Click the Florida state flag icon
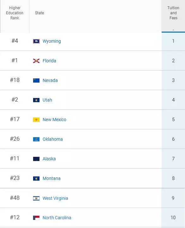The image size is (185, 228). (x=36, y=61)
